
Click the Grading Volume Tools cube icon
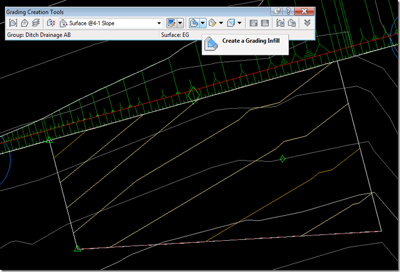(x=231, y=23)
